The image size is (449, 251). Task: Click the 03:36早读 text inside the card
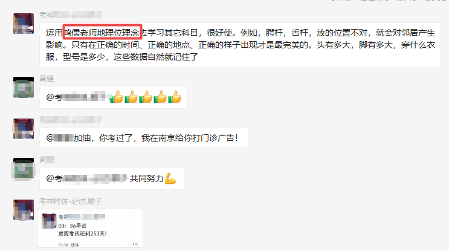pyautogui.click(x=73, y=226)
